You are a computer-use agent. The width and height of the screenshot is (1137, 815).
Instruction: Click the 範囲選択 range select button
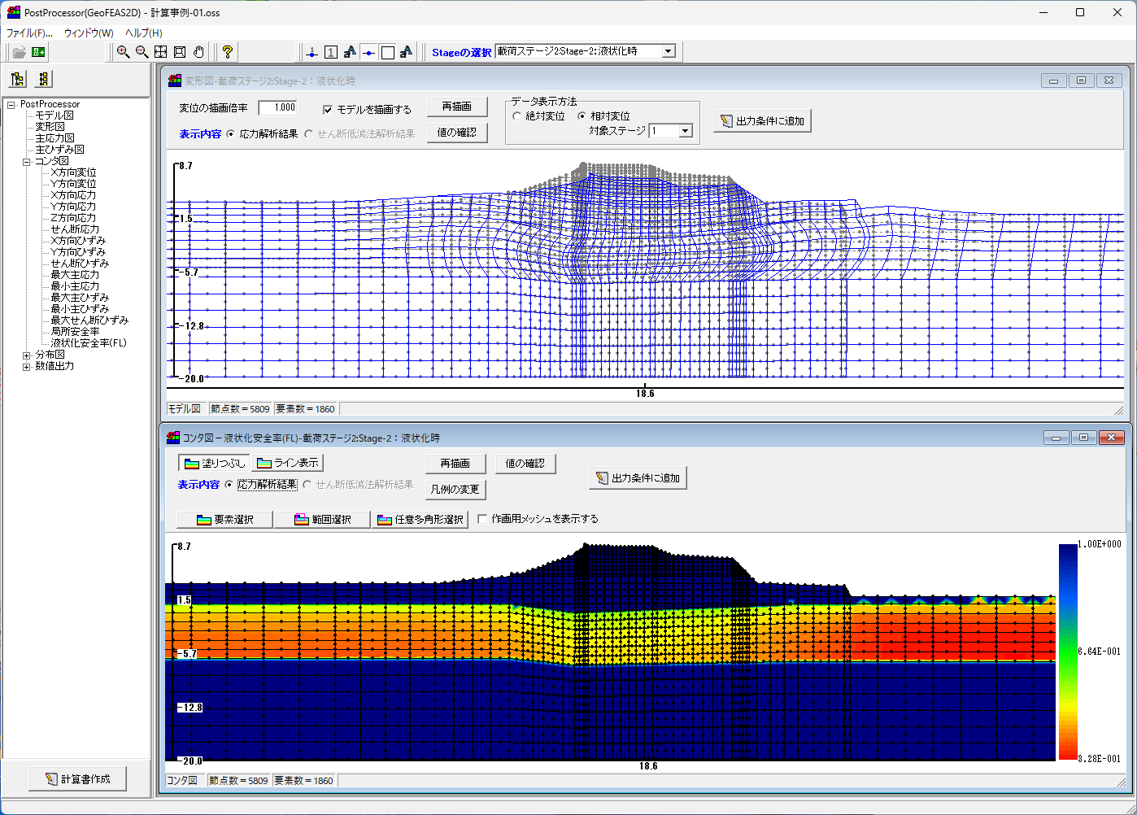[x=322, y=520]
